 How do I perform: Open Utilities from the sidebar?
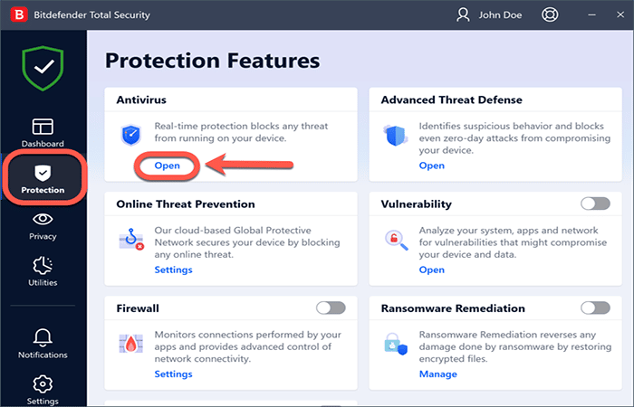43,270
